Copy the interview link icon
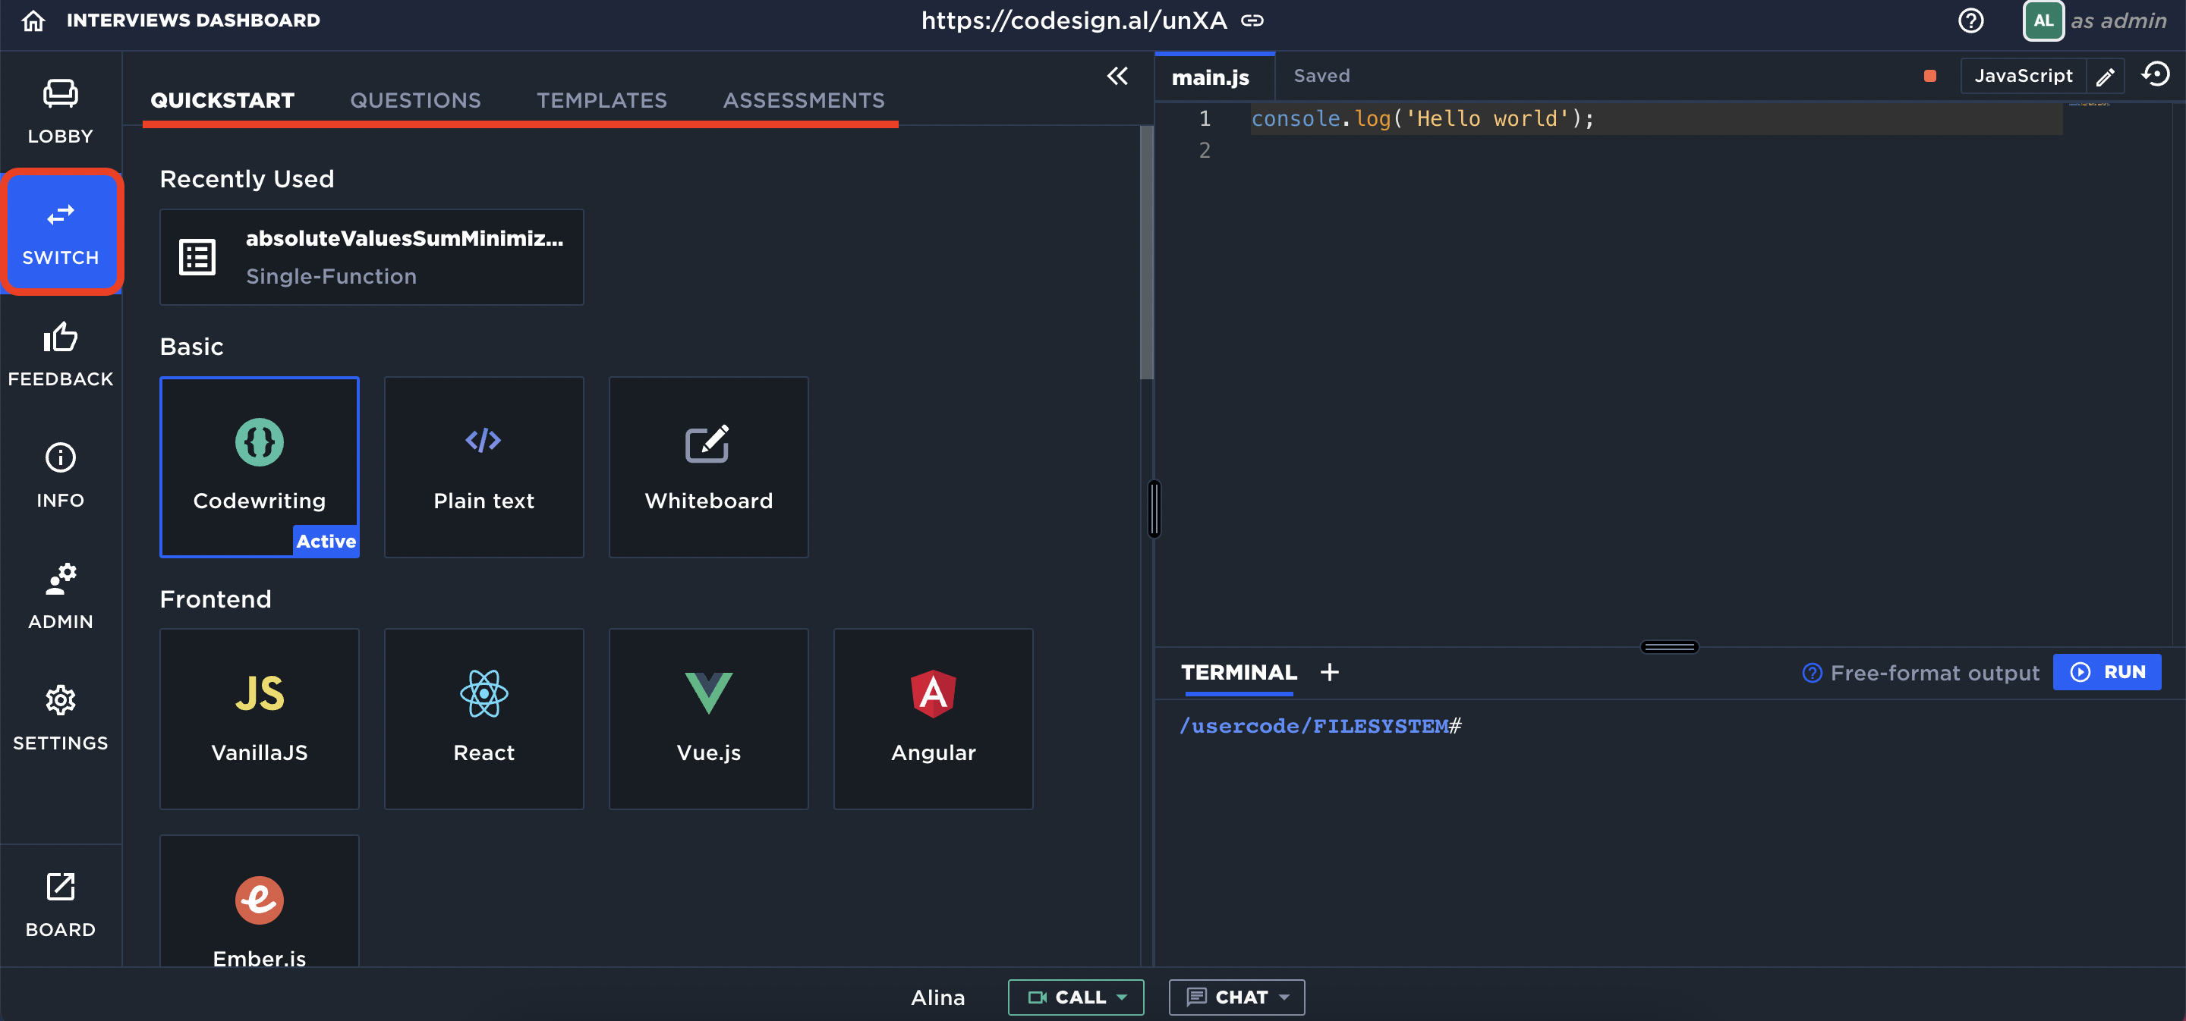Screen dimensions: 2186x1021 click(1252, 20)
